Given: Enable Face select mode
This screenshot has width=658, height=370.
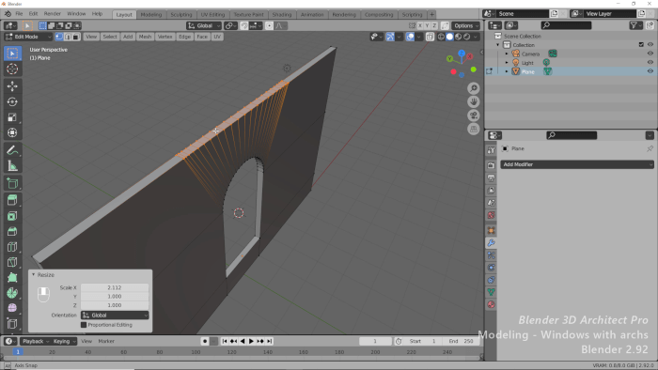Looking at the screenshot, I should [76, 37].
